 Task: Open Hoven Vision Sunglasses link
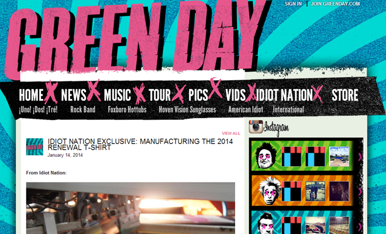click(x=187, y=109)
